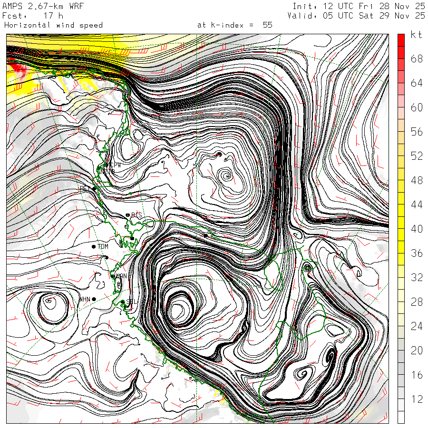Click the 'Horizontal wind speed' label

pyautogui.click(x=53, y=25)
